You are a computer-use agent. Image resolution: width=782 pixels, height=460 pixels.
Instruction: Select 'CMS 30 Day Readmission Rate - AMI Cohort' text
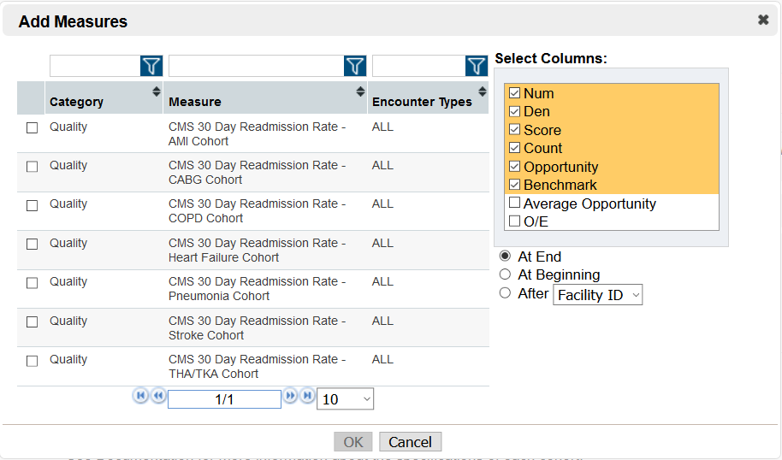[x=257, y=134]
